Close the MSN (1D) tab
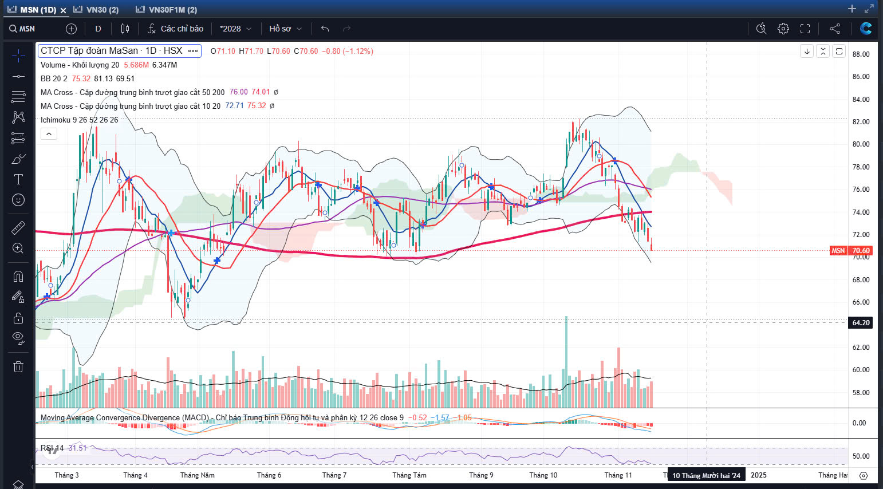 point(63,10)
